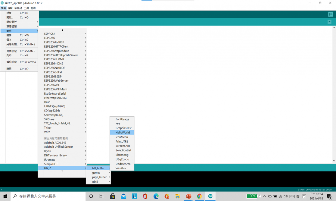336x201 pixels.
Task: Open touch keyboard tray icon
Action: 292,196
